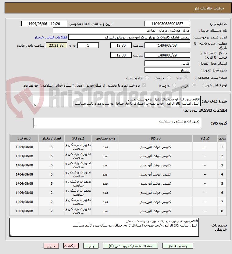Toggle the Islamic treasury payment checkbox
The height and width of the screenshot is (254, 232).
tap(144, 85)
